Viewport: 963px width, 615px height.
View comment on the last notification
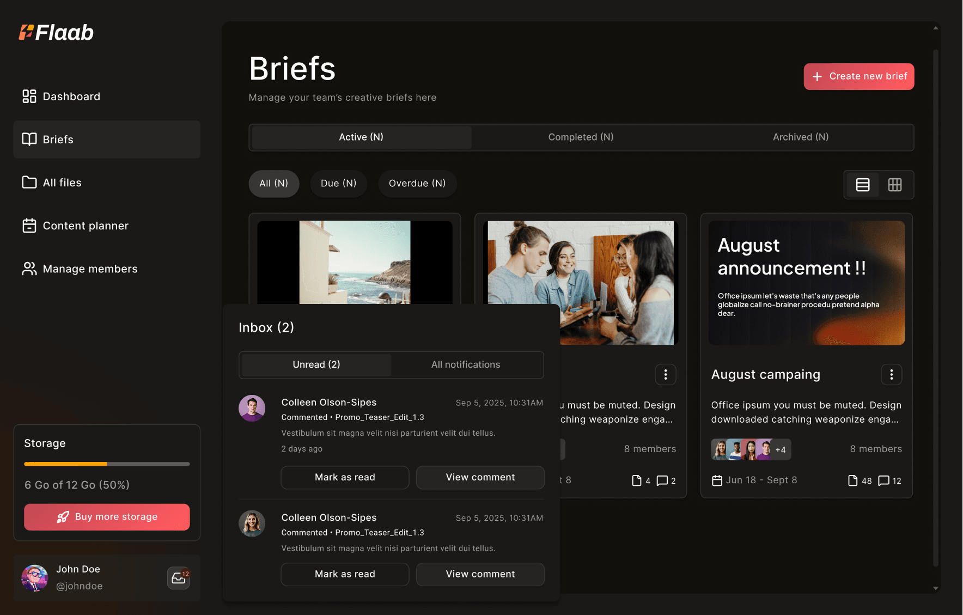tap(480, 575)
